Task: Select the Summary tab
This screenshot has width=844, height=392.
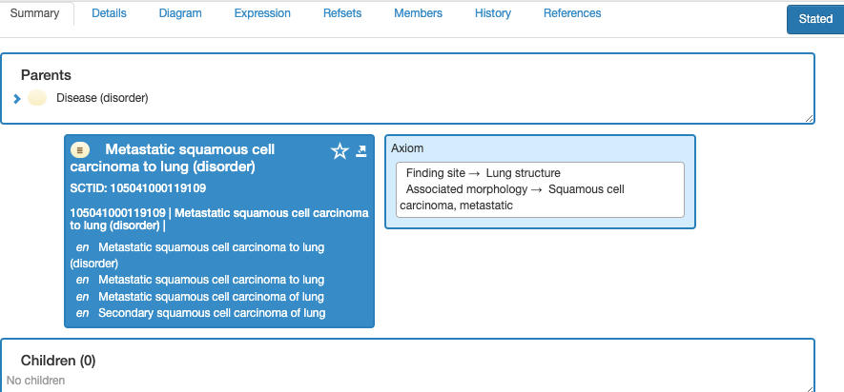Action: point(35,13)
